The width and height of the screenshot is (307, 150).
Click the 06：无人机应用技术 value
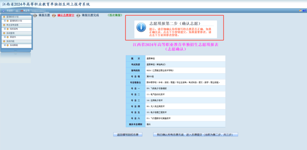coord(155,106)
